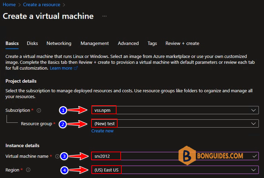264x178 pixels.
Task: Click the Virtual machine name info icon
Action: (x=57, y=156)
